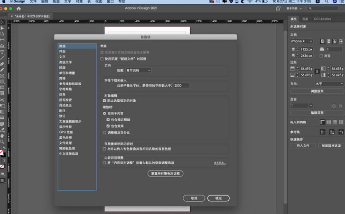Uncheck 阻止选取锁定的对象
This screenshot has width=345, height=214.
click(x=104, y=101)
